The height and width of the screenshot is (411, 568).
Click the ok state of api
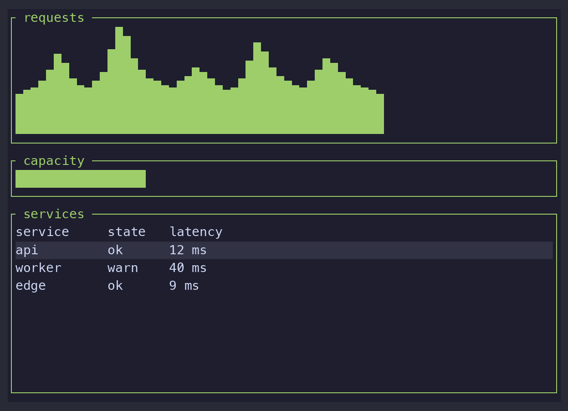pyautogui.click(x=115, y=250)
